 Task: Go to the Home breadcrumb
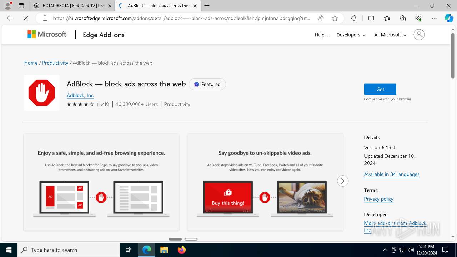click(31, 63)
